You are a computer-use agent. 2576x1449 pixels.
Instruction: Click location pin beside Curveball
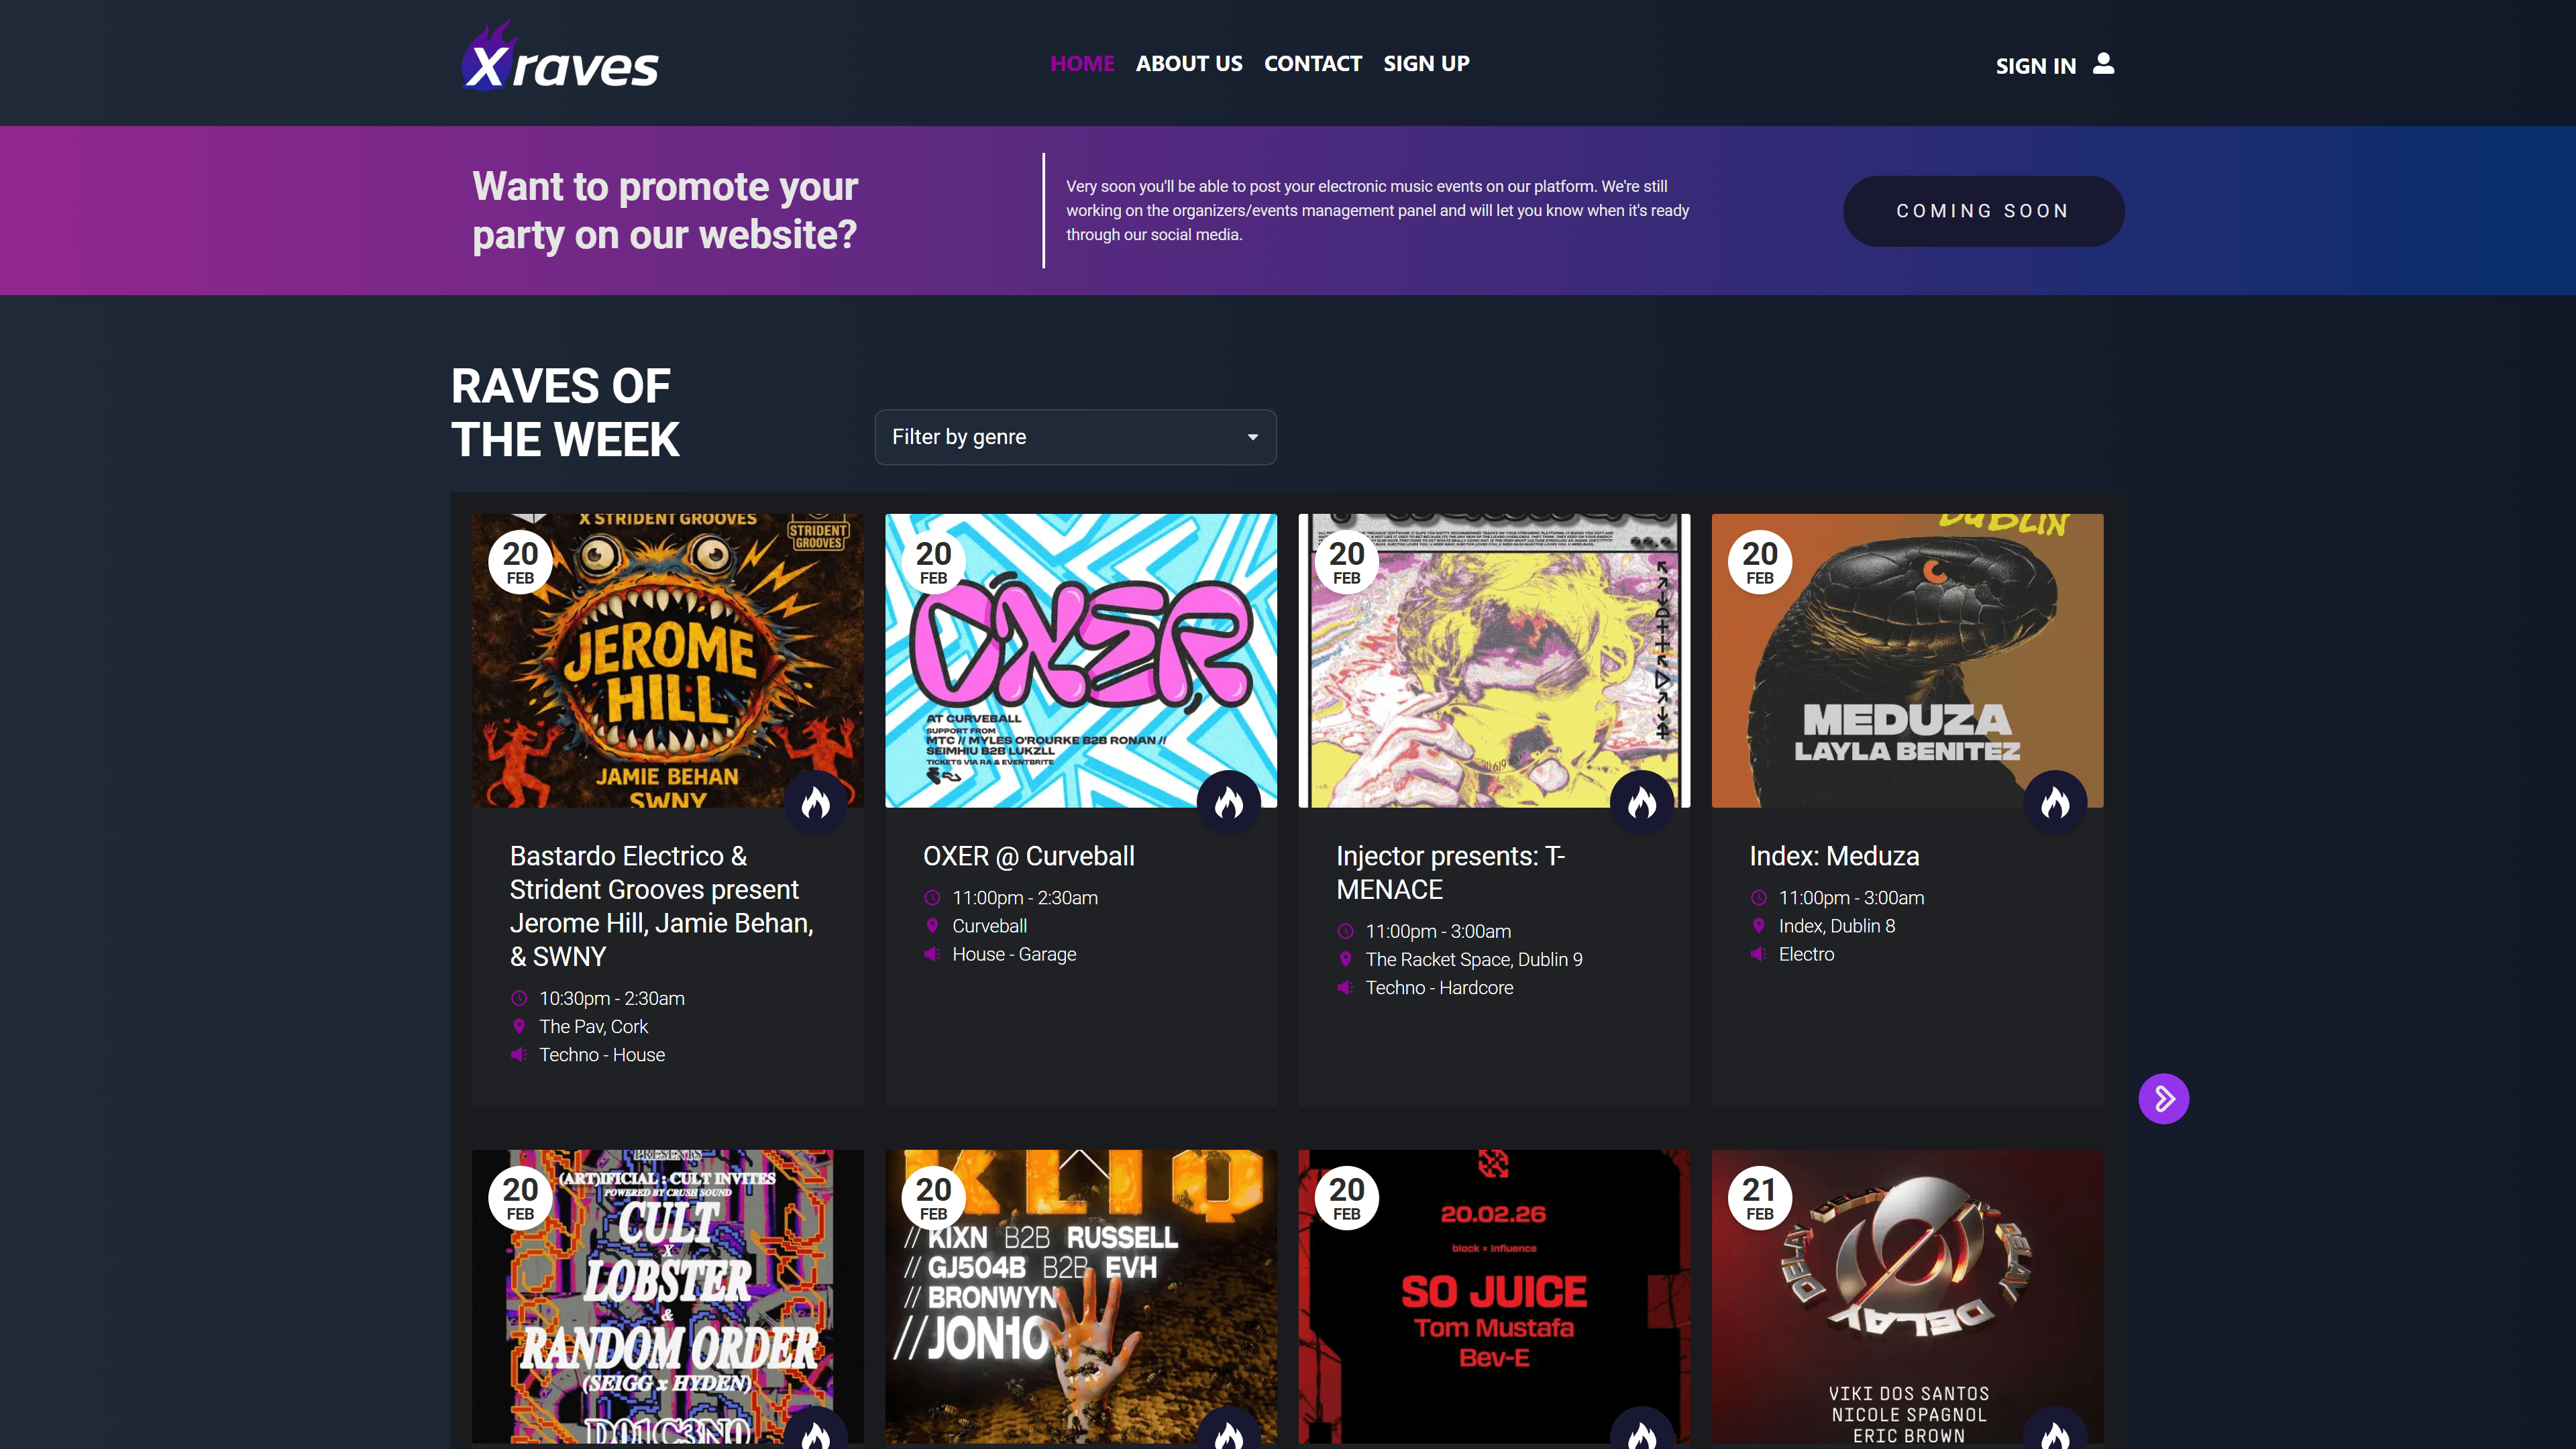point(932,925)
